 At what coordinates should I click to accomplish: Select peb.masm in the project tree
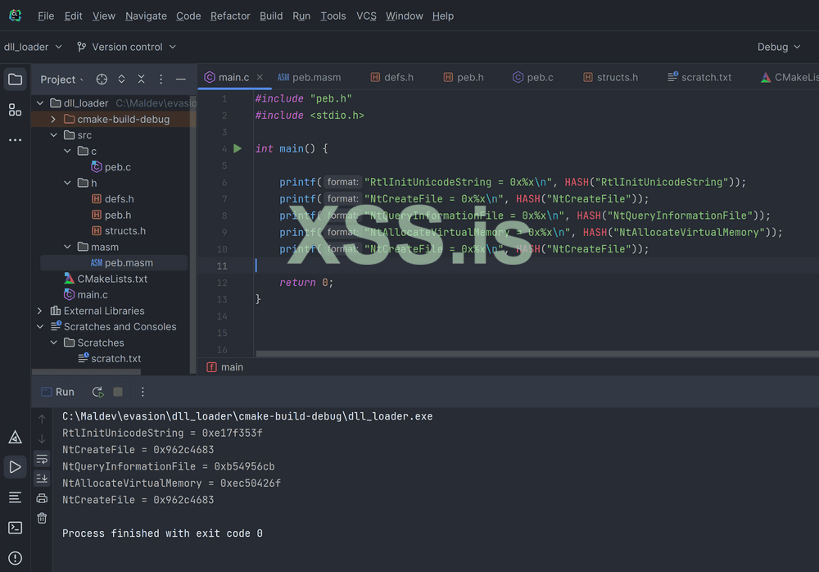122,263
